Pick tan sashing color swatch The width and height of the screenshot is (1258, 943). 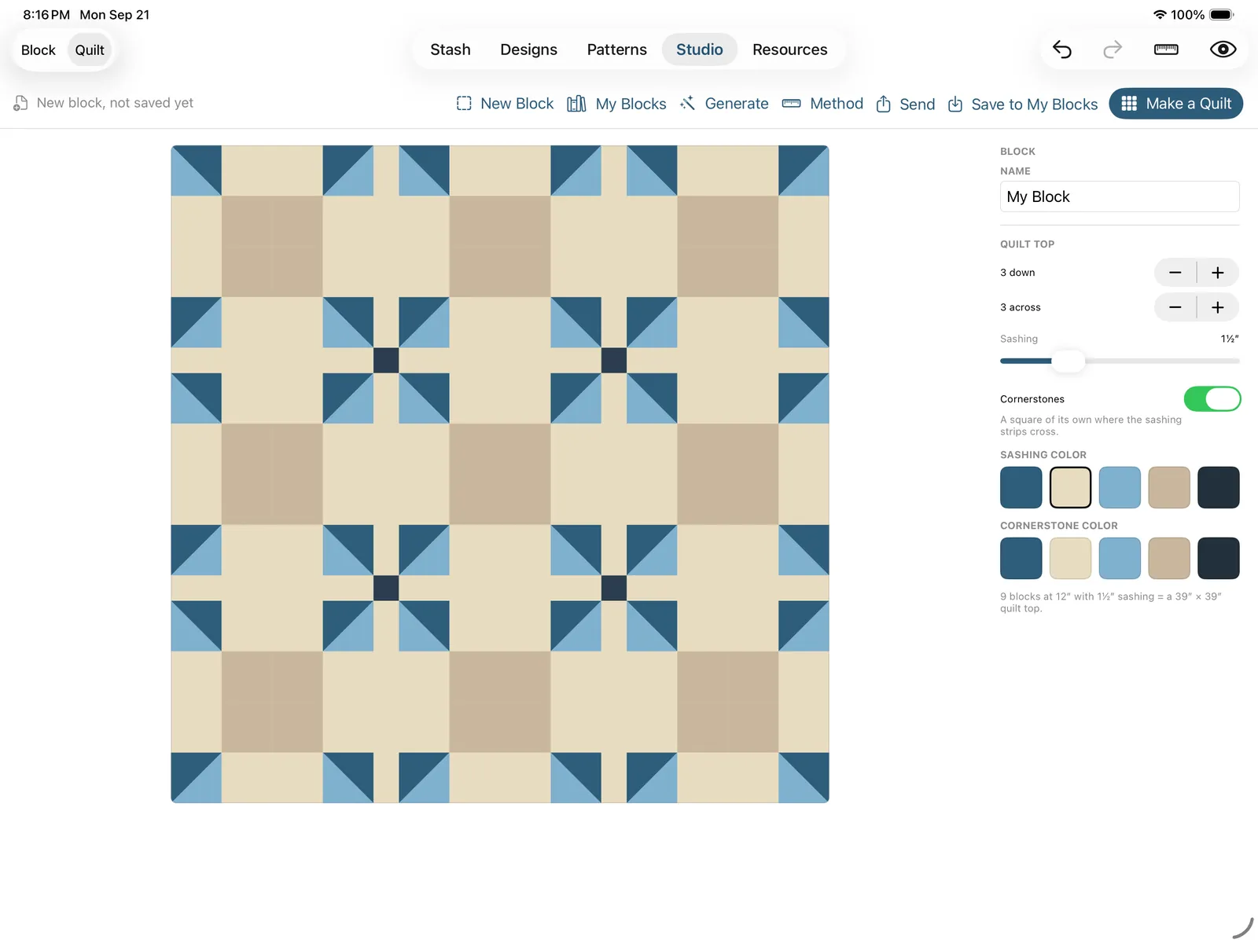(1169, 487)
